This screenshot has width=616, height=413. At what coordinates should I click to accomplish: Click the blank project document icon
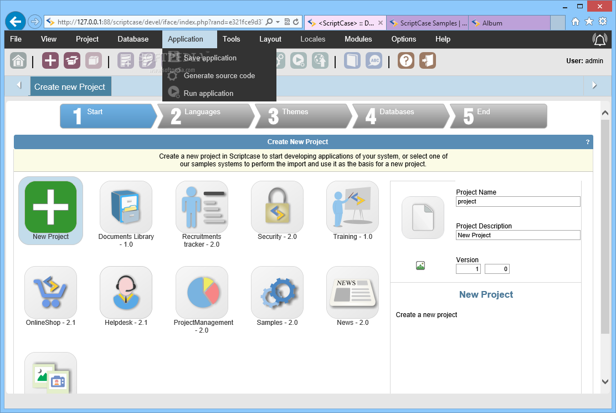click(x=423, y=217)
